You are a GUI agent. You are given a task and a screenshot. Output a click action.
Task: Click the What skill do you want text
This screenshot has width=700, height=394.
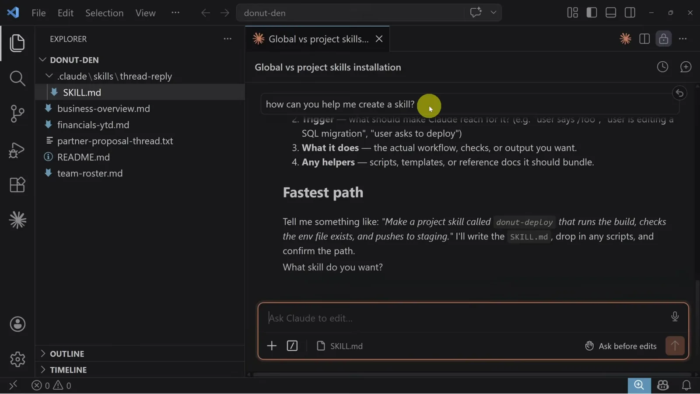tap(332, 267)
